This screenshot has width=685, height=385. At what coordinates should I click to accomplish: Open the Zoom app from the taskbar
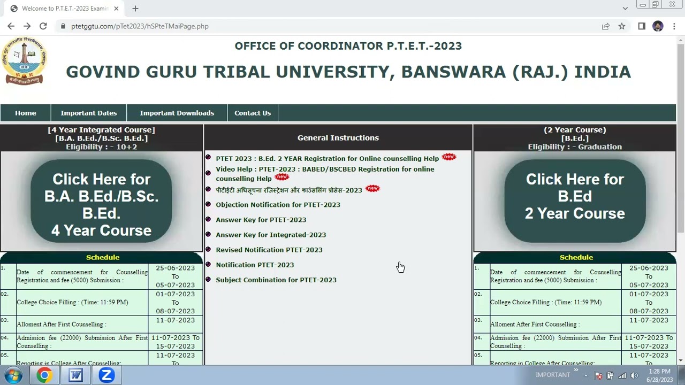pyautogui.click(x=106, y=375)
